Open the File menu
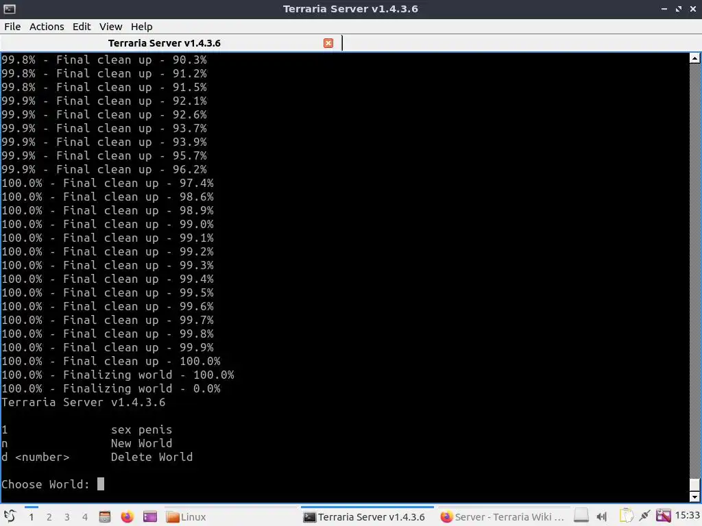 pyautogui.click(x=12, y=27)
